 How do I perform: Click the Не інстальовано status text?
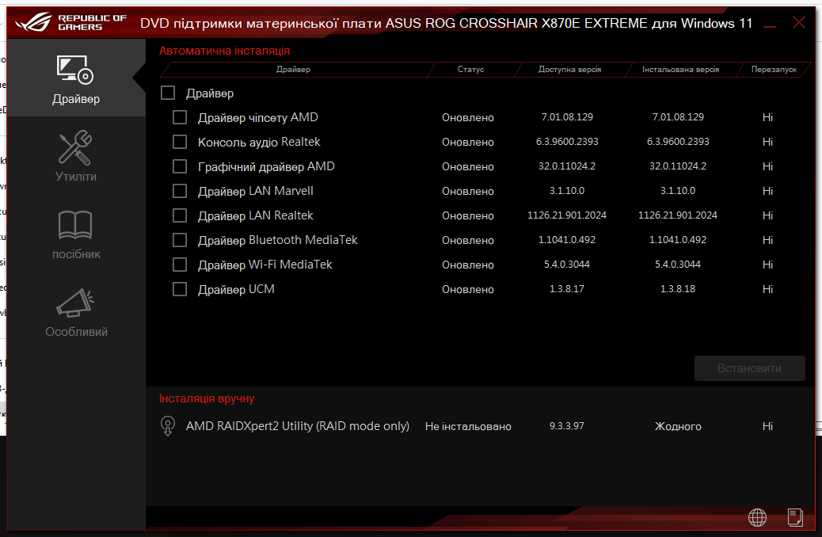468,426
